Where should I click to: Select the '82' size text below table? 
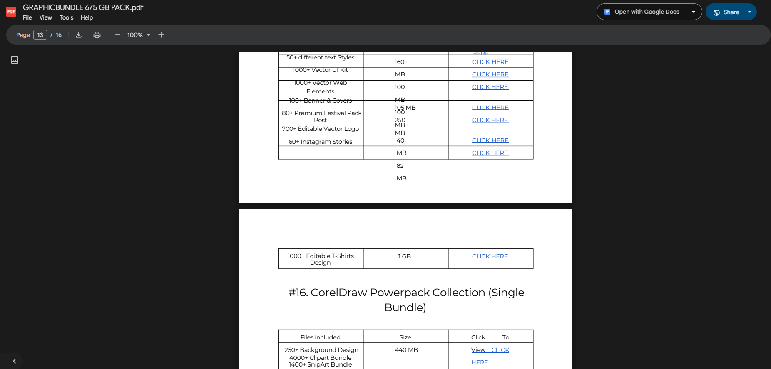pyautogui.click(x=400, y=166)
